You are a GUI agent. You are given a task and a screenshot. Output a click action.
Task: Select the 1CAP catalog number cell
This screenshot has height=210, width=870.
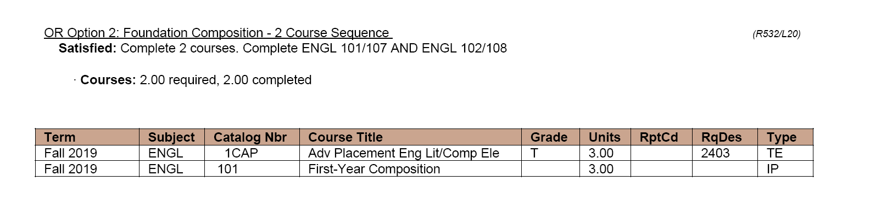241,153
